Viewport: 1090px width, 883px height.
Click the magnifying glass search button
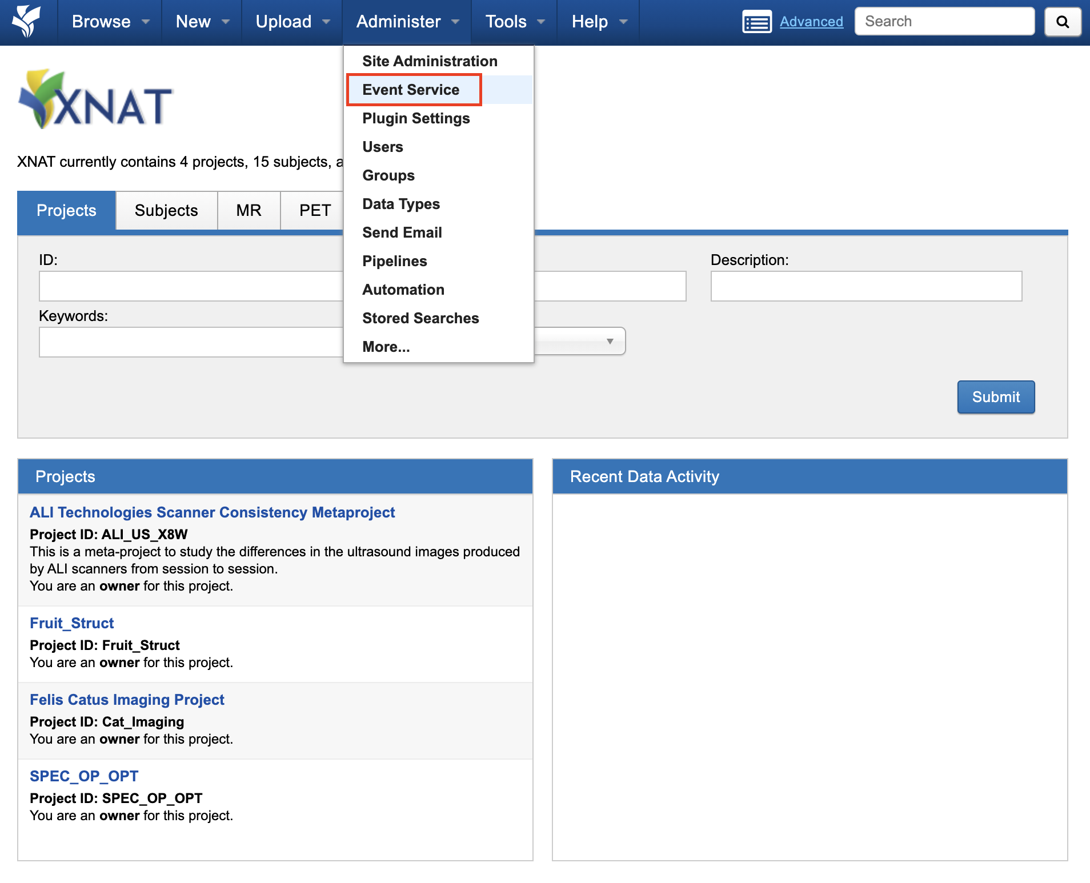tap(1062, 22)
